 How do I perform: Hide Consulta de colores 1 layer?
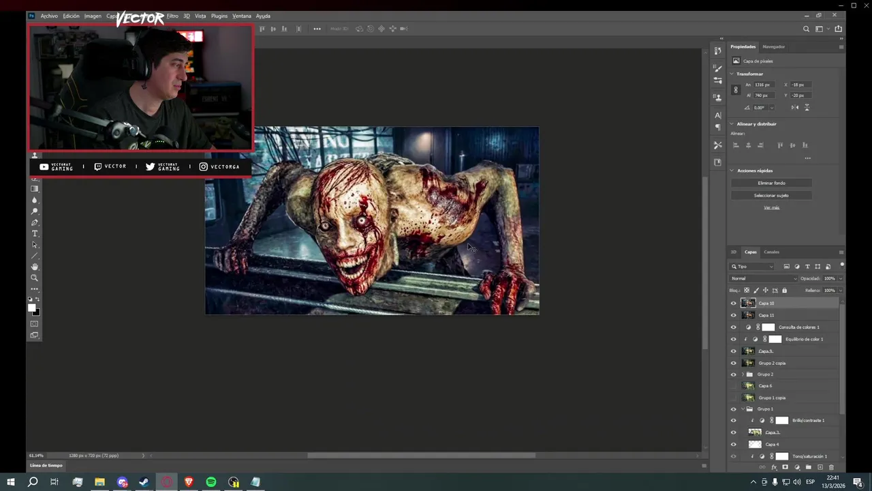734,327
